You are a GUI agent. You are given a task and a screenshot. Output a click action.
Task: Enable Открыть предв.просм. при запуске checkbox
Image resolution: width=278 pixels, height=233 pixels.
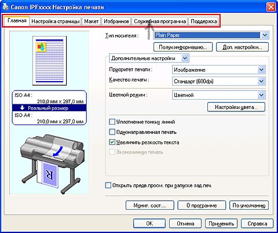(x=108, y=185)
